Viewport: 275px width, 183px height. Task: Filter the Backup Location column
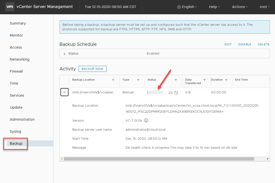pos(113,80)
